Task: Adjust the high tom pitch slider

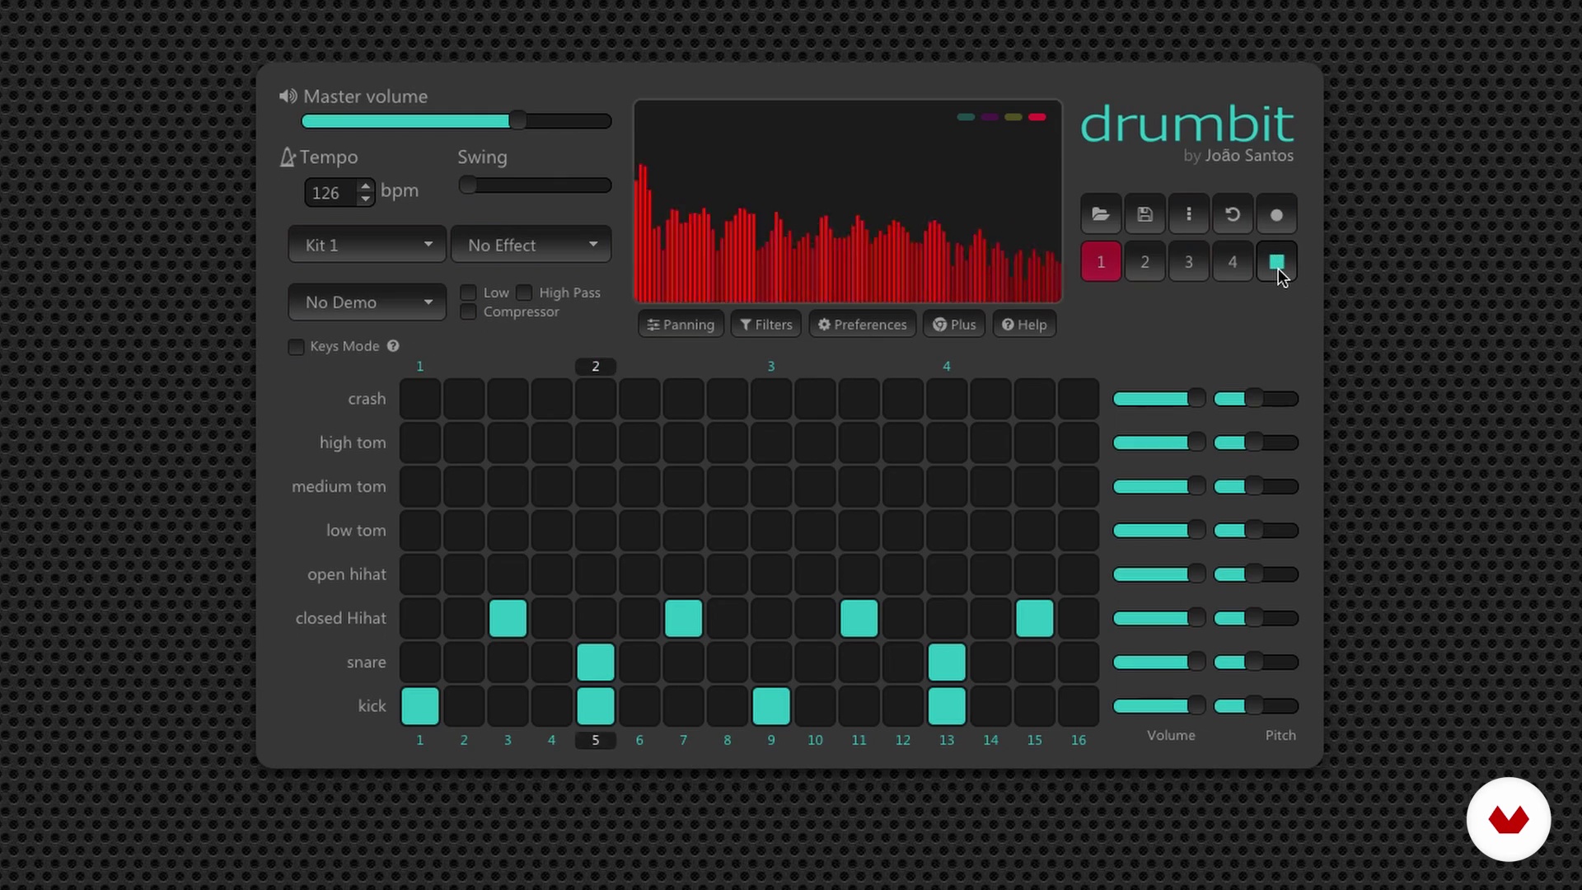Action: coord(1256,443)
